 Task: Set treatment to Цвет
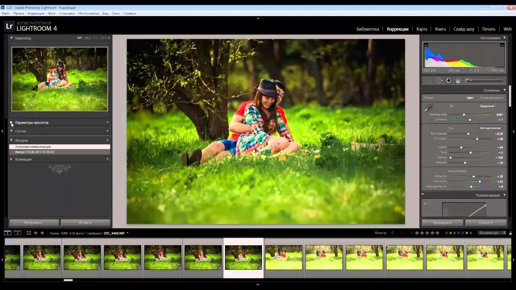point(470,97)
